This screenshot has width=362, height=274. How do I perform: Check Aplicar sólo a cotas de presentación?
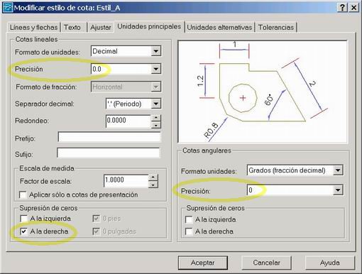tap(23, 194)
